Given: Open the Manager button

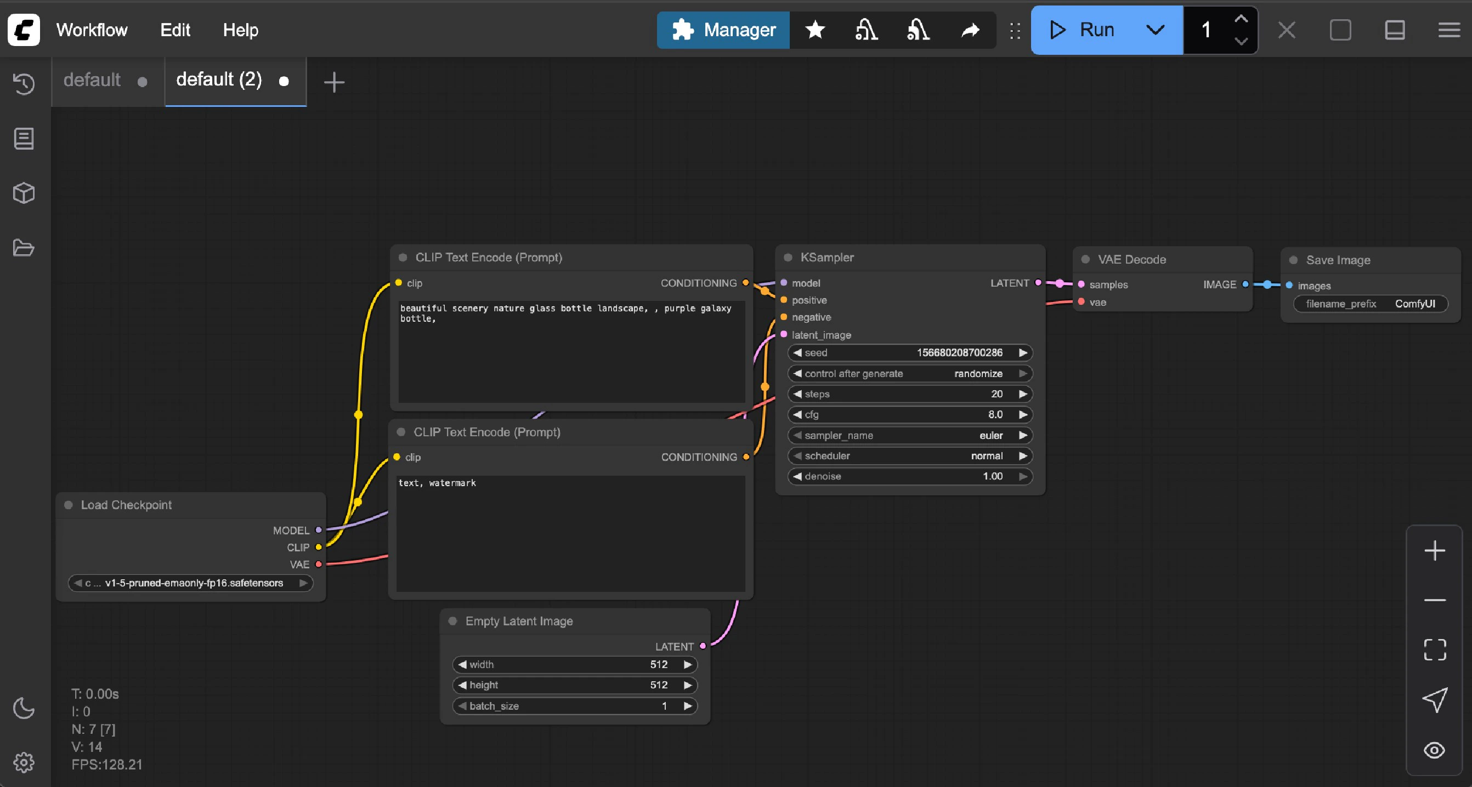Looking at the screenshot, I should pyautogui.click(x=723, y=30).
